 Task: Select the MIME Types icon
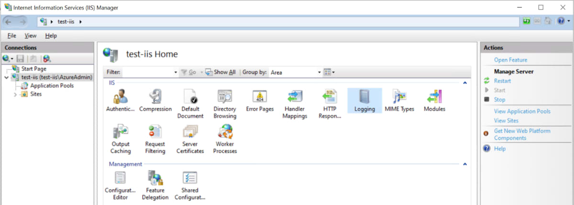[399, 101]
